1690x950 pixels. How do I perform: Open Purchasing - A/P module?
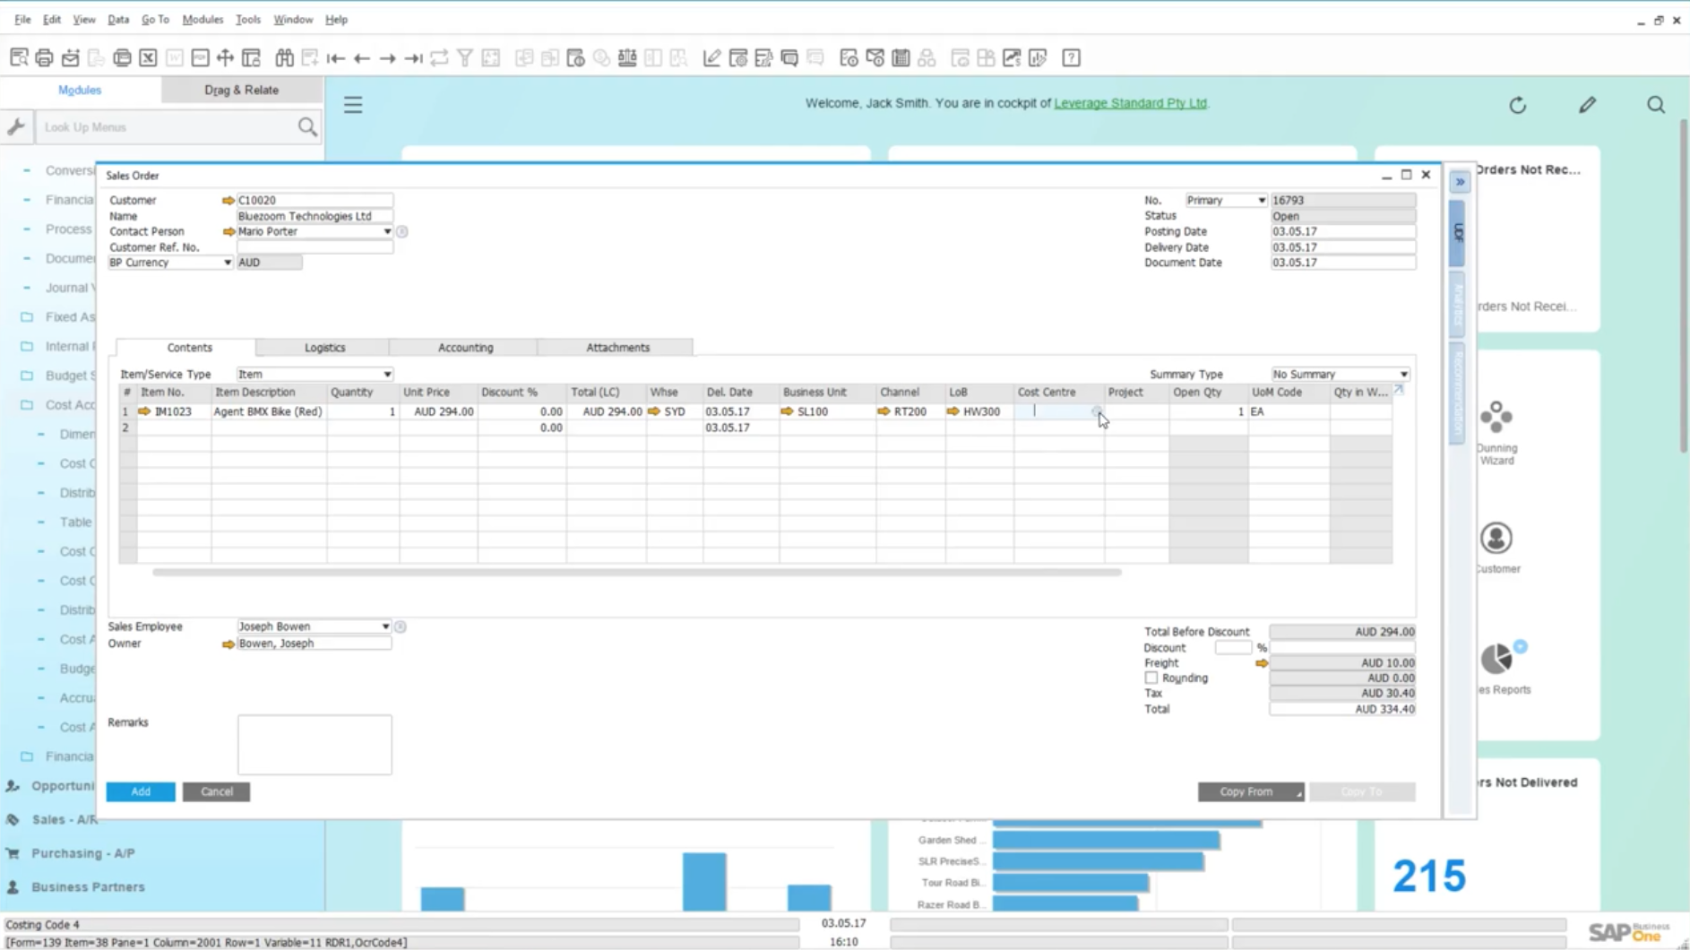coord(83,853)
